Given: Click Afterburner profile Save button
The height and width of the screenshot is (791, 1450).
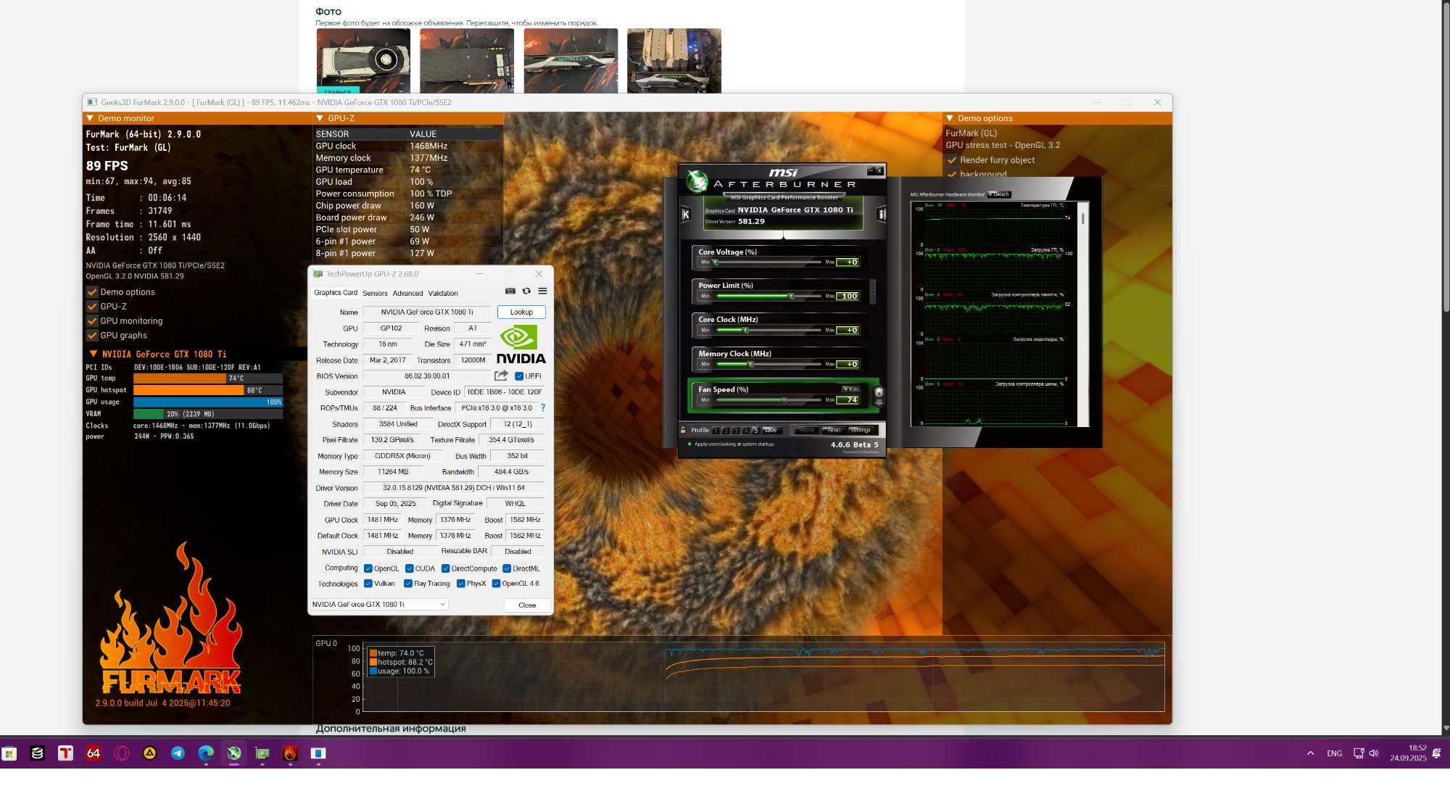Looking at the screenshot, I should click(x=771, y=430).
